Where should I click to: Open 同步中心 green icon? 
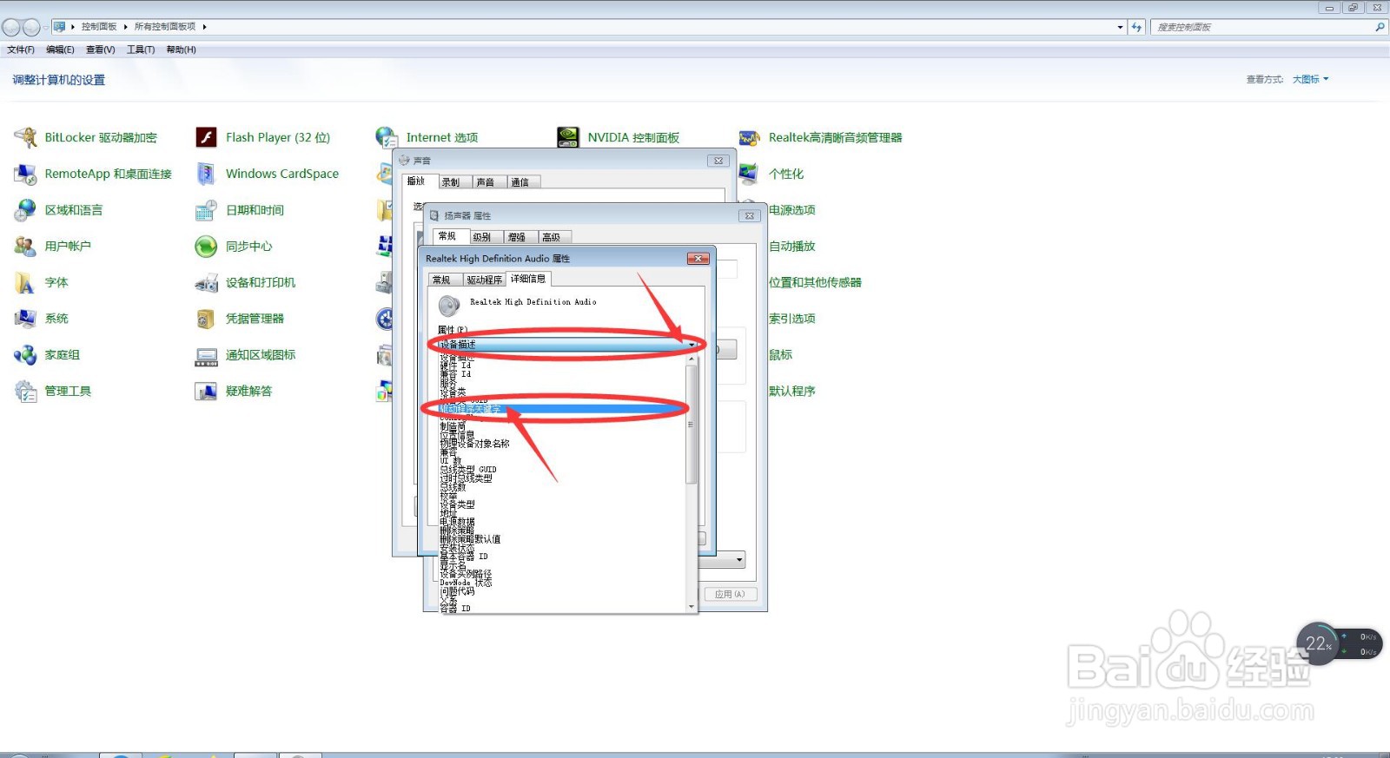[x=207, y=247]
